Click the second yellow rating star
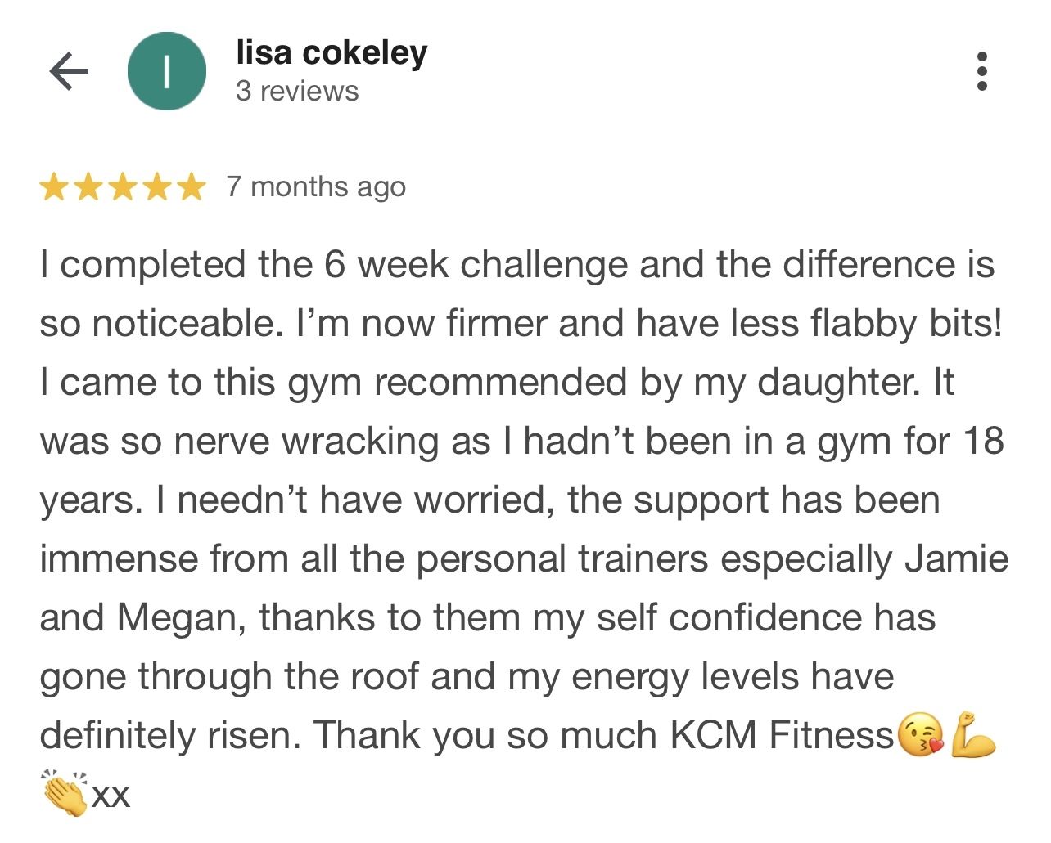Viewport: 1051px width, 843px height. (88, 187)
